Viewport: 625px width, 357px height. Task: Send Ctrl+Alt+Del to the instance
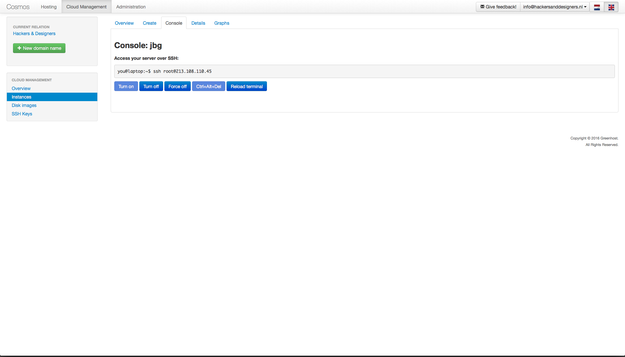click(209, 86)
